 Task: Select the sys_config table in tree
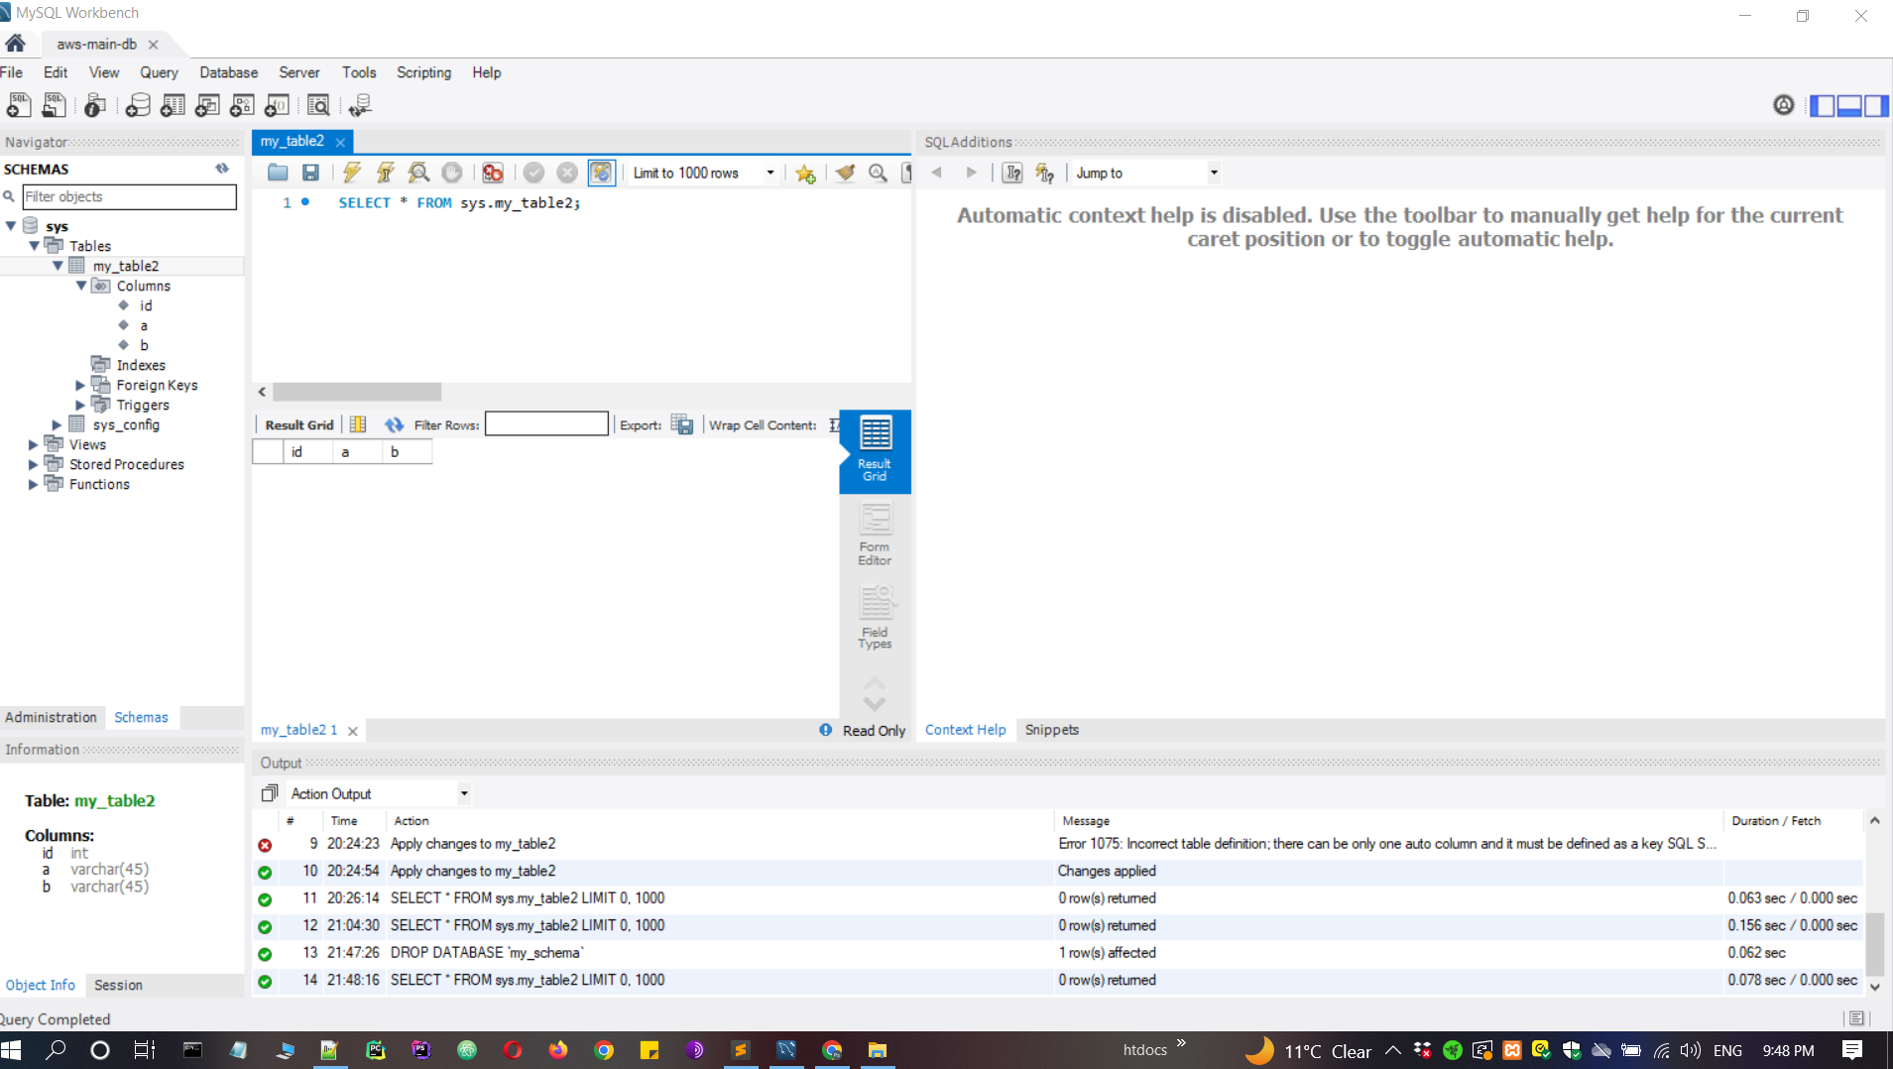[x=126, y=424]
